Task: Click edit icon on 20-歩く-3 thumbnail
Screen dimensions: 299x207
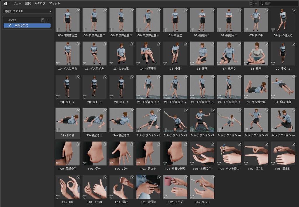Action: coord(105,77)
